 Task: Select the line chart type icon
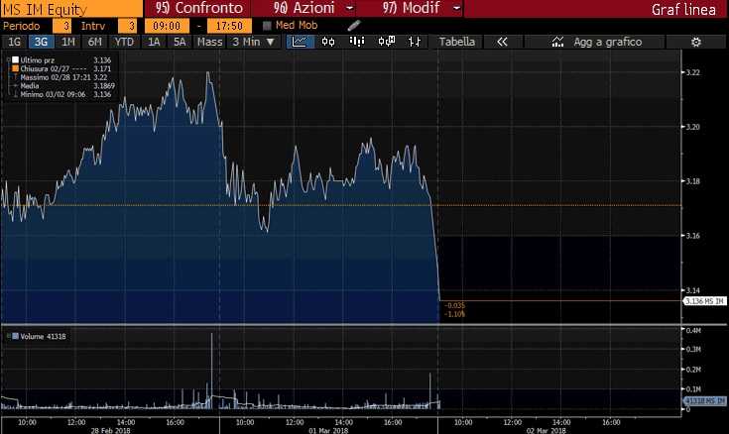pos(300,42)
